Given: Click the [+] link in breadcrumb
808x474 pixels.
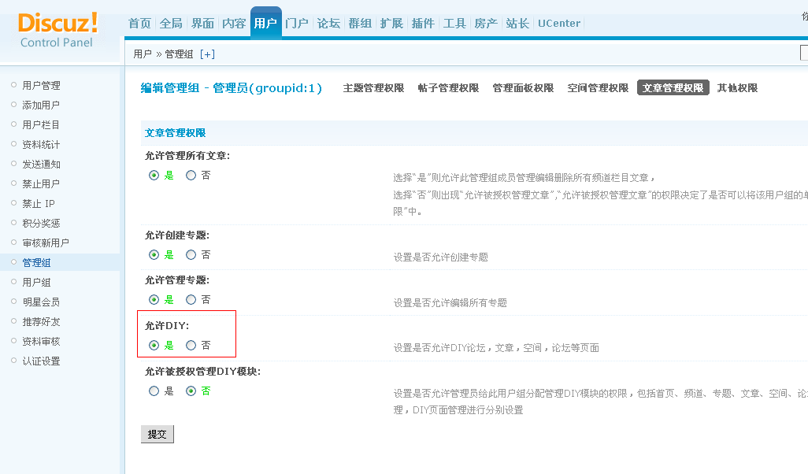Looking at the screenshot, I should pyautogui.click(x=207, y=54).
